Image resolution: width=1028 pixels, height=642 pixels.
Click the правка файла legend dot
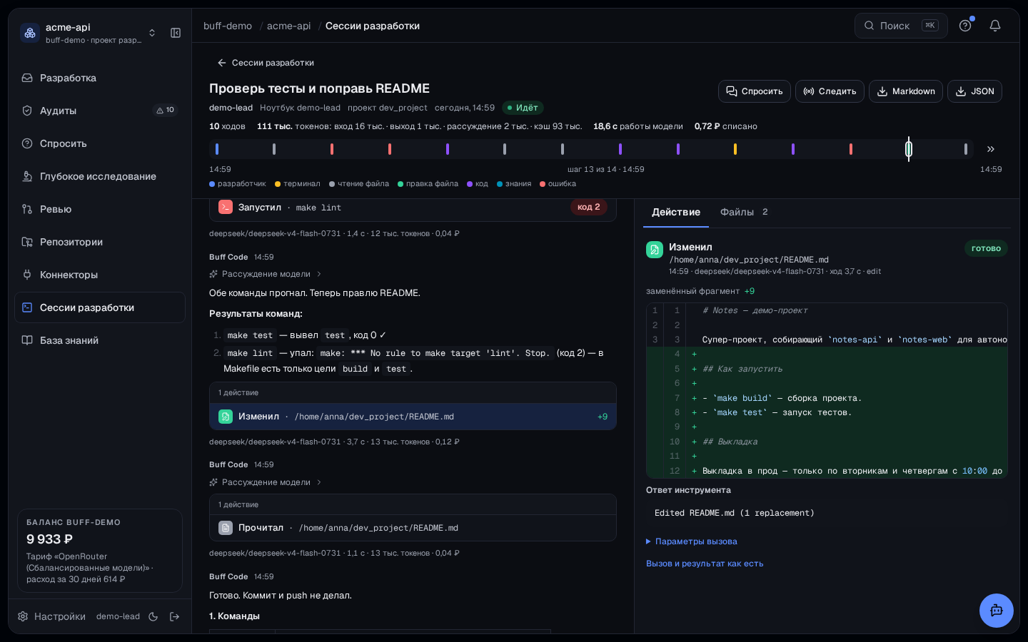400,184
